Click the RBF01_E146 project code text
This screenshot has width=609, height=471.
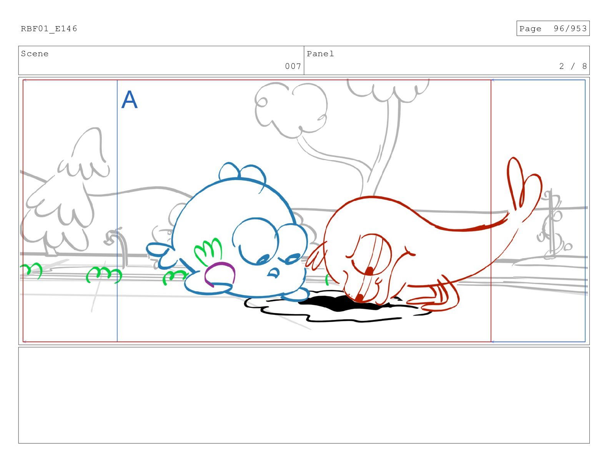49,28
